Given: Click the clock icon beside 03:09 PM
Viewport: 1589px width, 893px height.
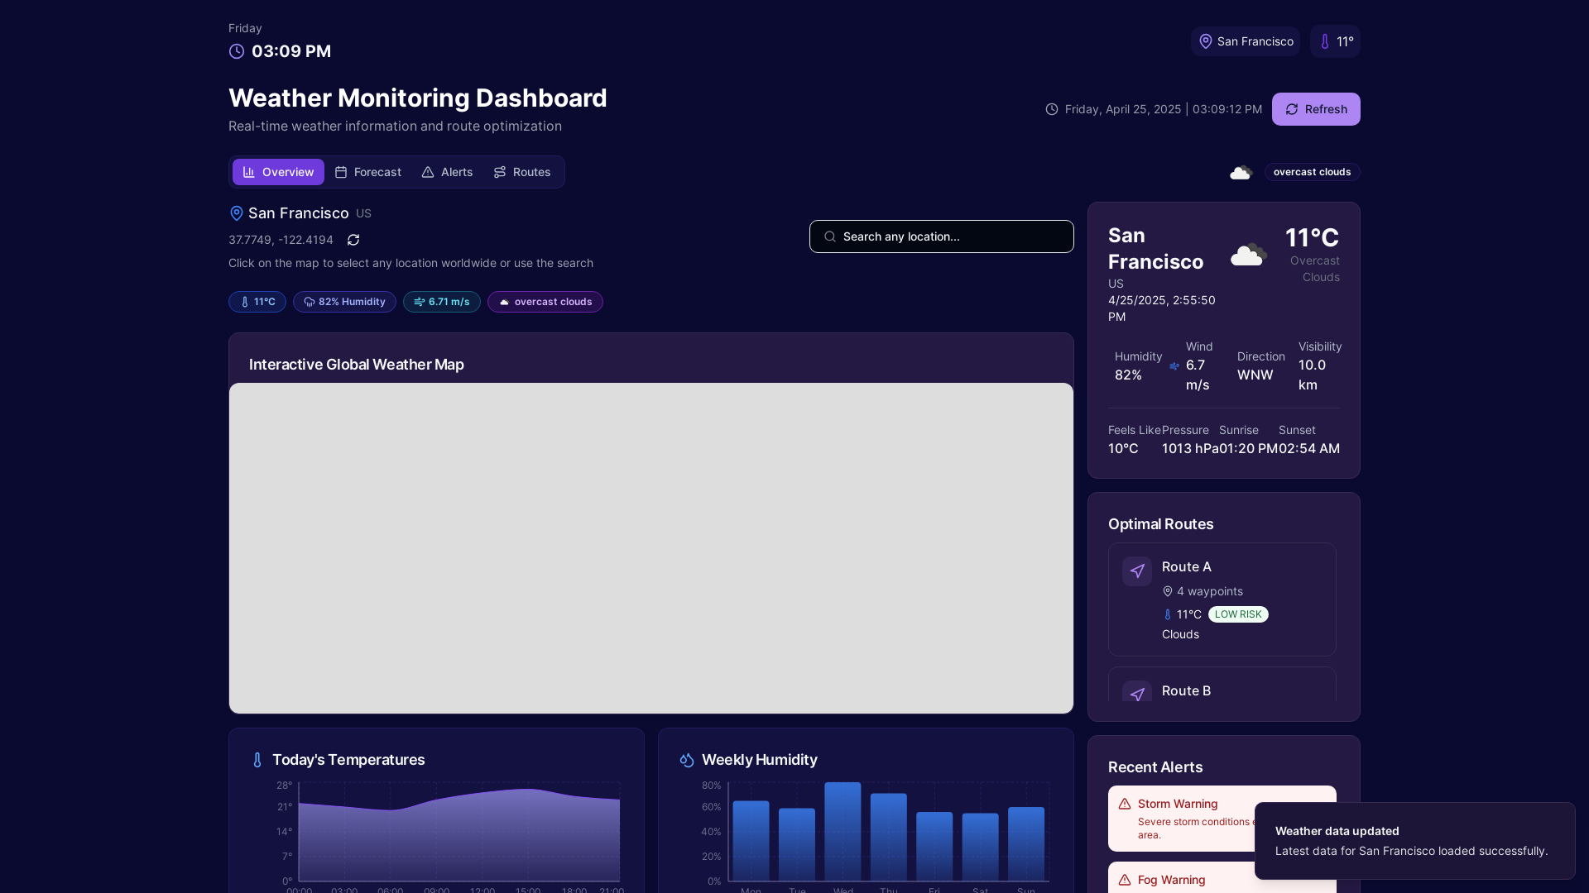Looking at the screenshot, I should coord(237,51).
